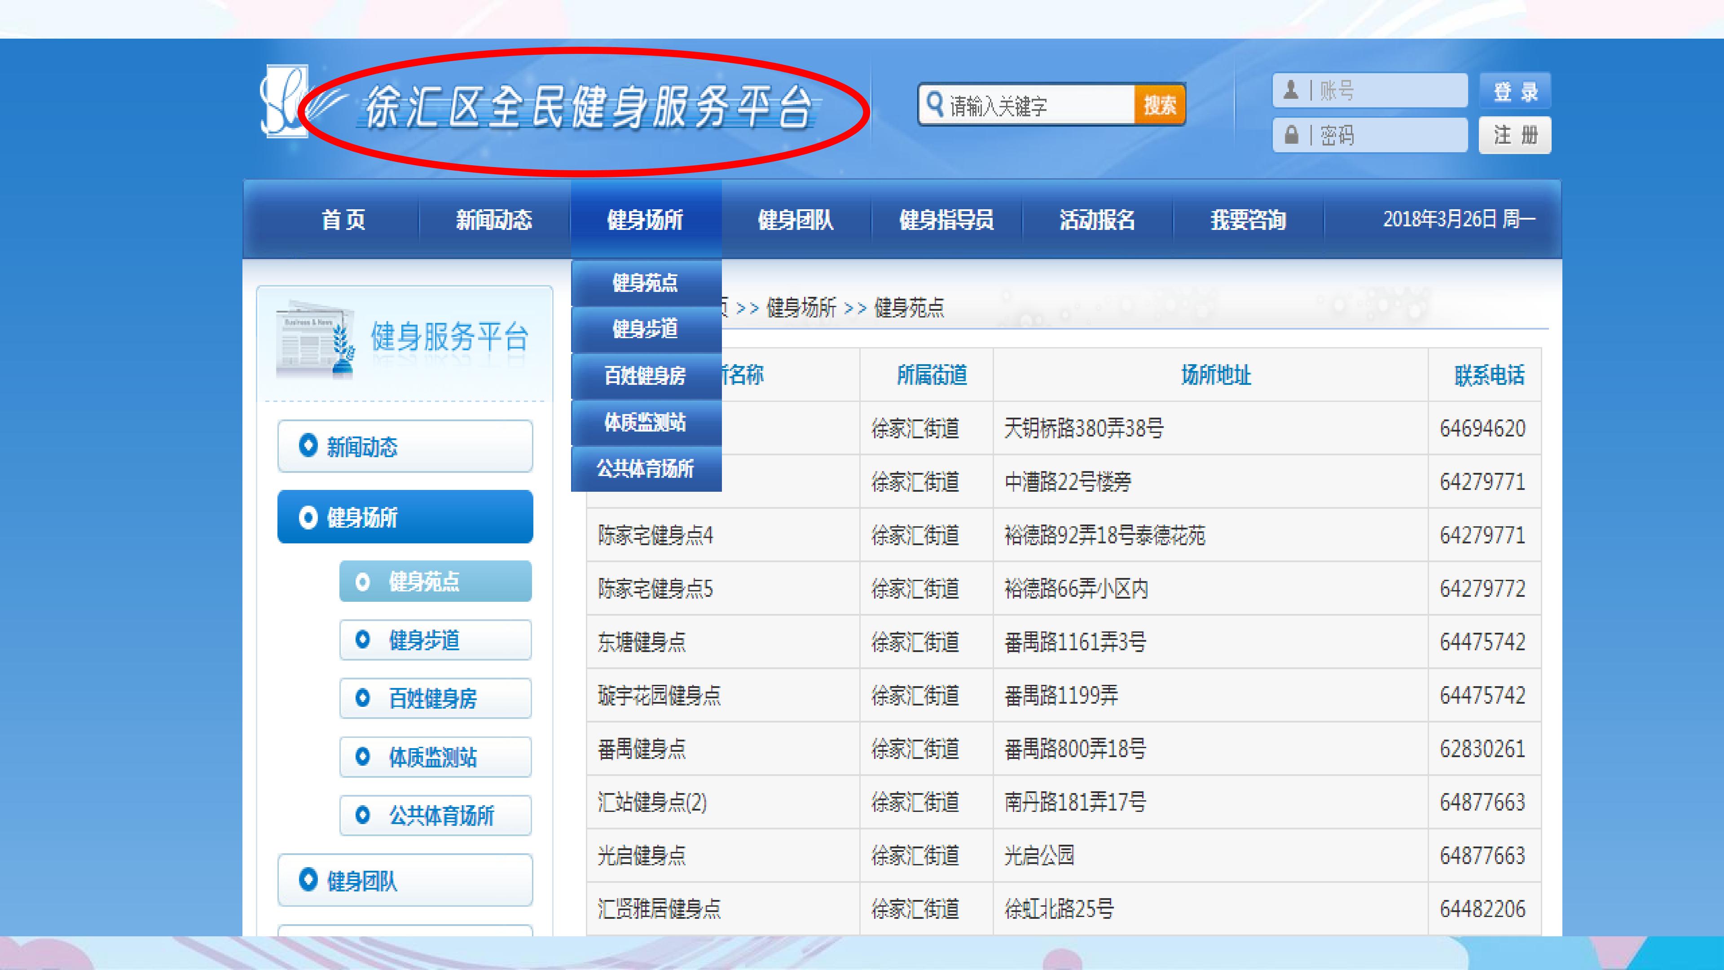
Task: Open the 健身团队 navigation tab
Action: click(x=796, y=220)
